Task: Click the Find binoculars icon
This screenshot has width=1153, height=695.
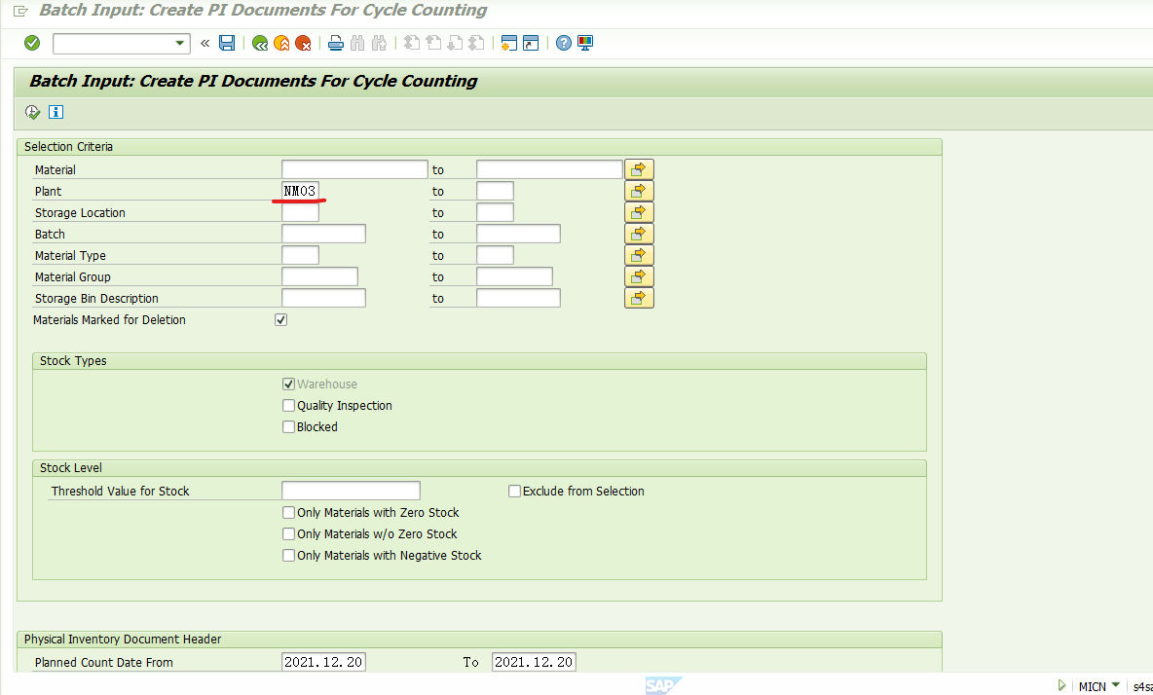Action: click(x=357, y=44)
